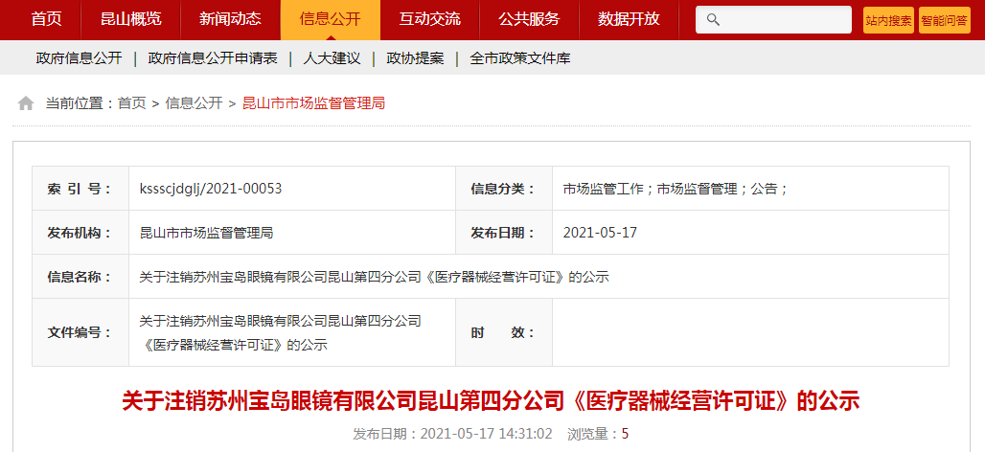Open the 昆山概览 menu tab
This screenshot has width=985, height=452.
130,19
